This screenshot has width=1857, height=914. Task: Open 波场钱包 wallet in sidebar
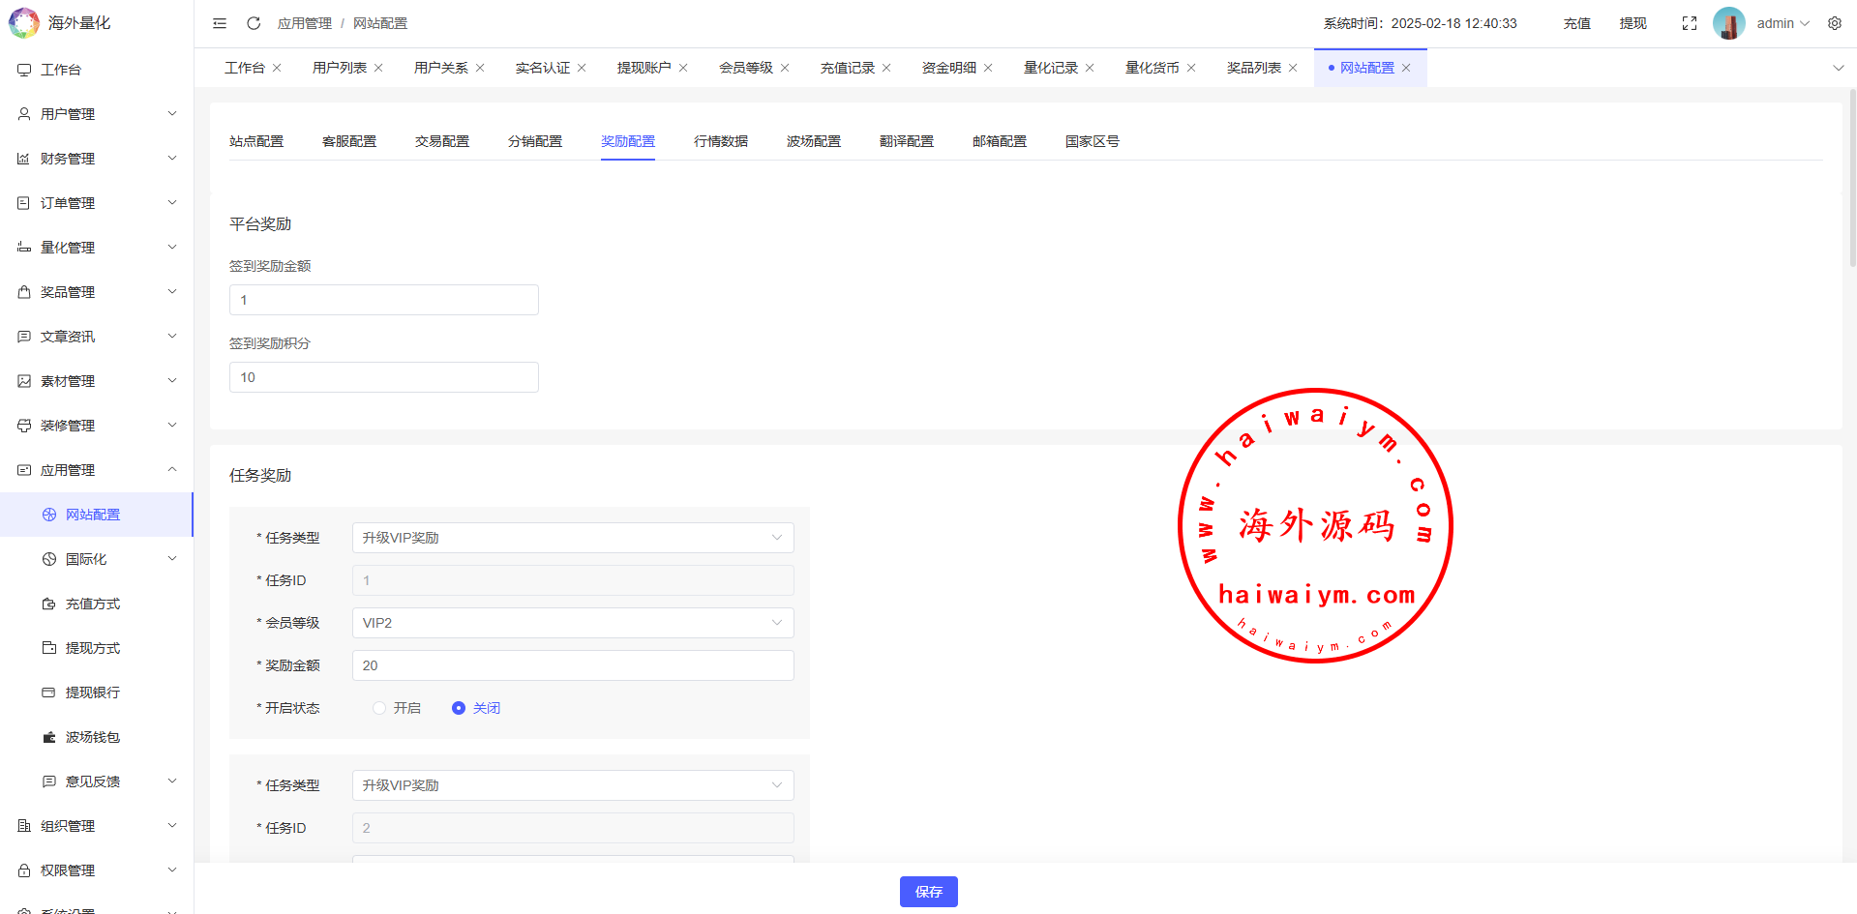93,737
